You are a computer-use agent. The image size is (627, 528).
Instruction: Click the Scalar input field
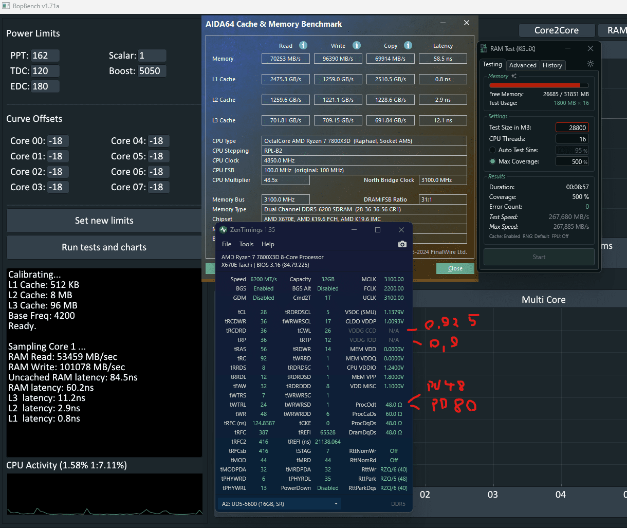152,56
